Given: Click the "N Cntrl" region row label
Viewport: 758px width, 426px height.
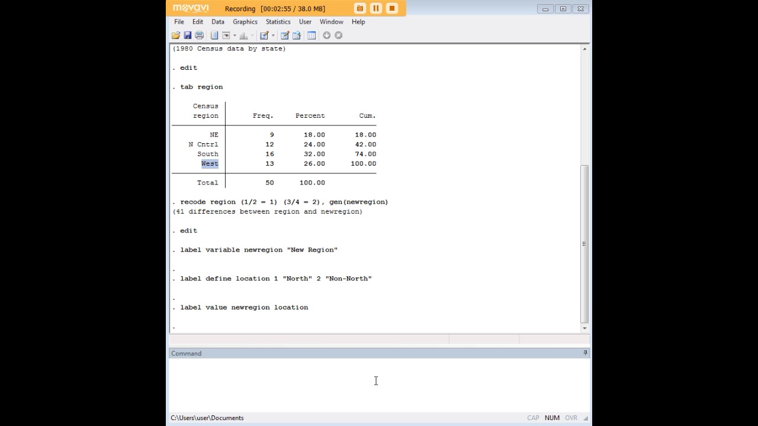Looking at the screenshot, I should pyautogui.click(x=203, y=144).
